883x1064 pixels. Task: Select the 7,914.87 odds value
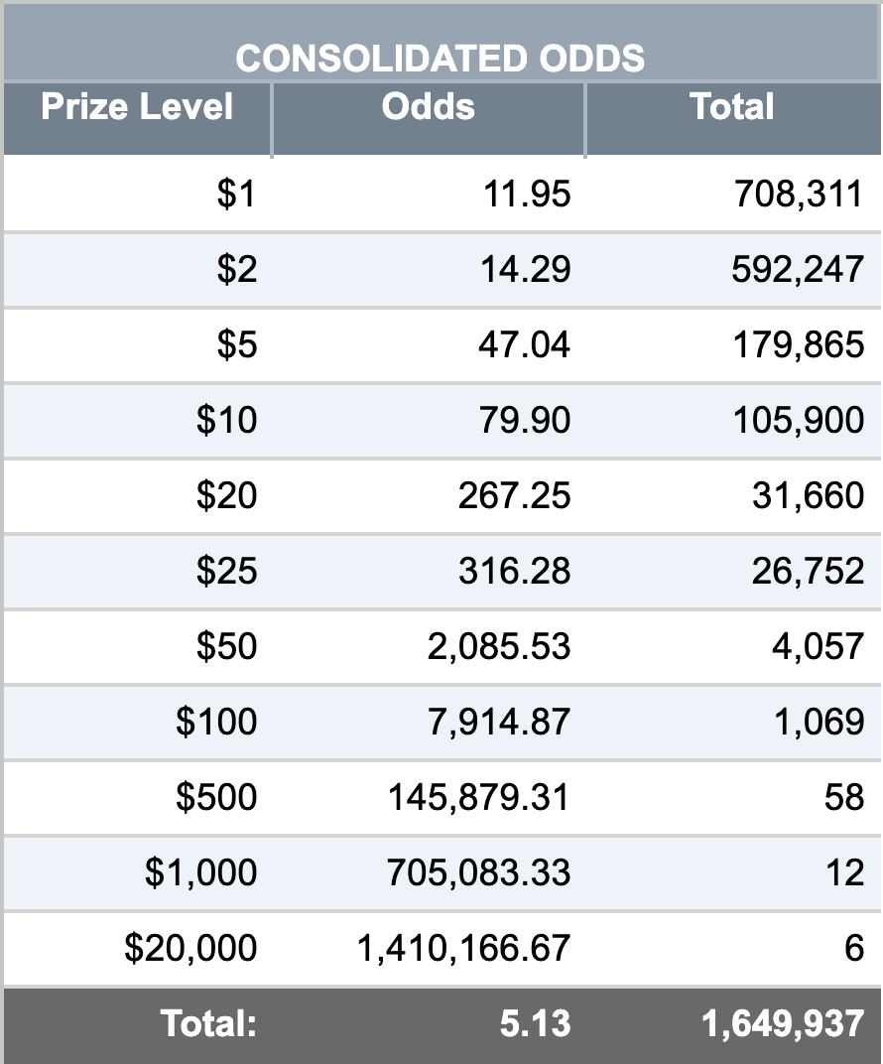point(499,722)
